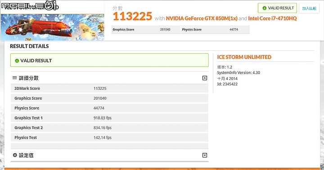The height and width of the screenshot is (170, 324).
Task: Select the Physics Test value 142.14 fps
Action: [x=102, y=137]
